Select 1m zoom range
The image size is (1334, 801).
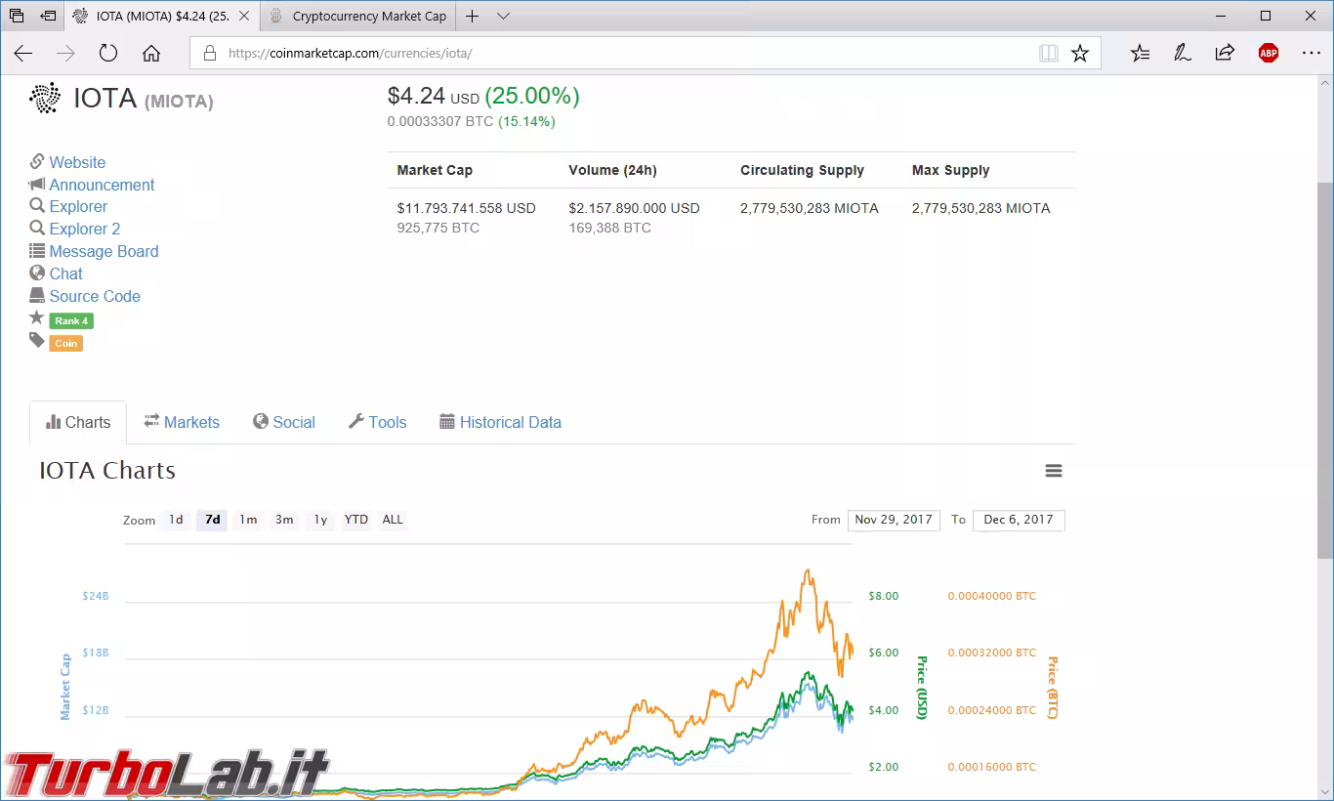coord(248,520)
